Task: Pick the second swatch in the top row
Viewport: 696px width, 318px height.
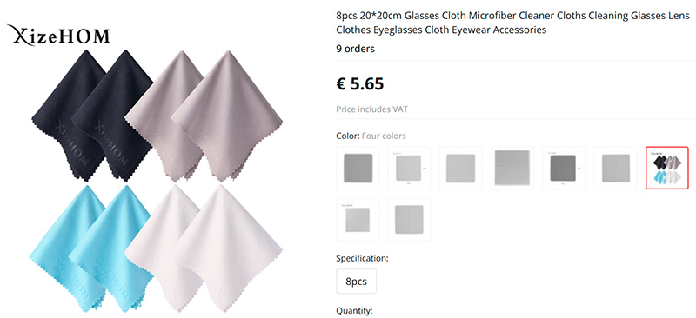Action: 409,168
